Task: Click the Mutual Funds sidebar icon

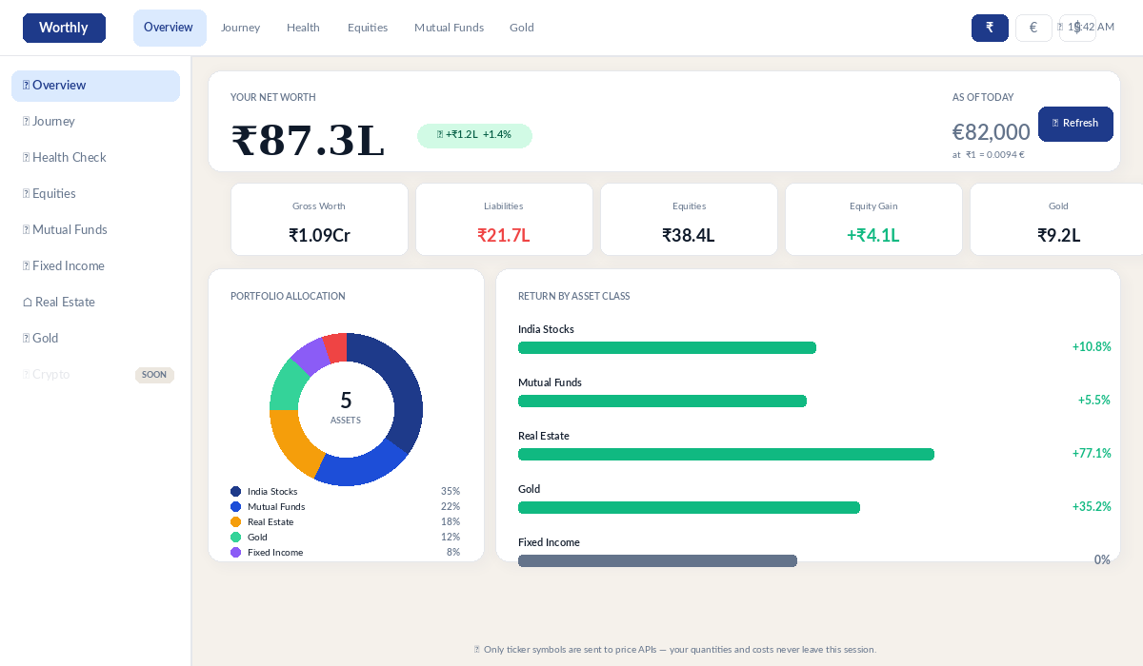Action: point(26,229)
